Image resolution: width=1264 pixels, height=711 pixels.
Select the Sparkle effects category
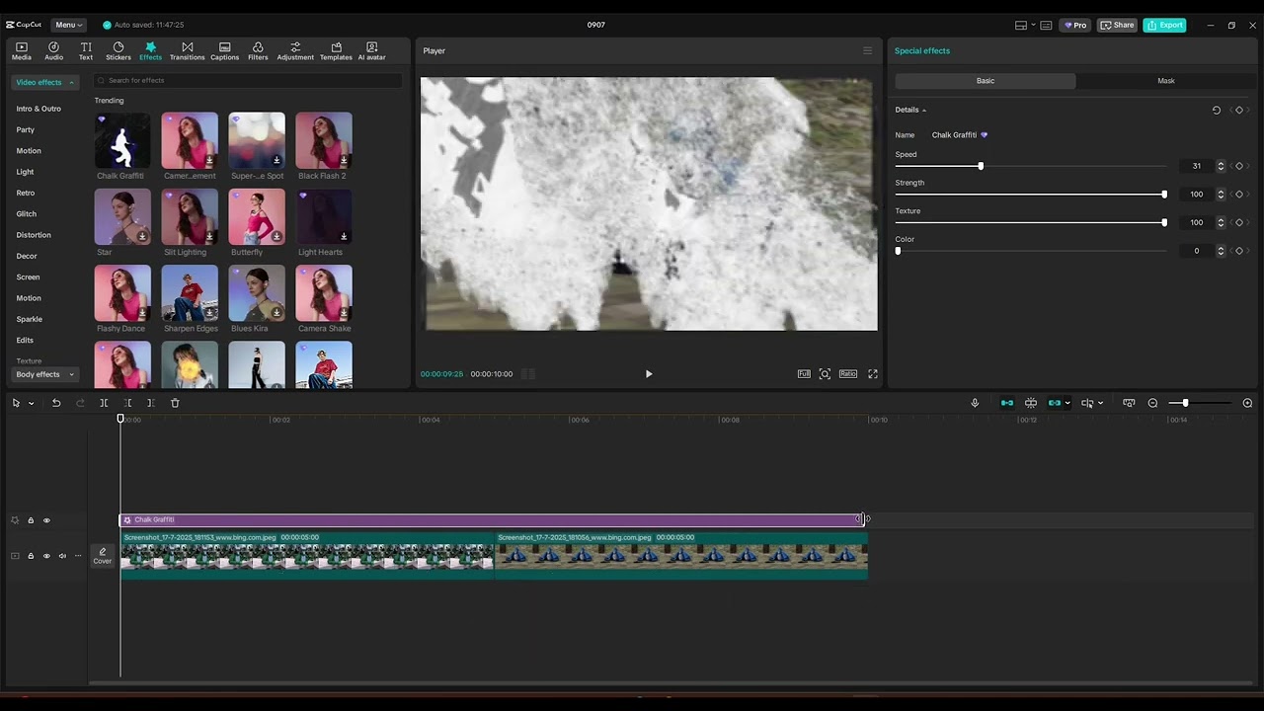[x=29, y=319]
